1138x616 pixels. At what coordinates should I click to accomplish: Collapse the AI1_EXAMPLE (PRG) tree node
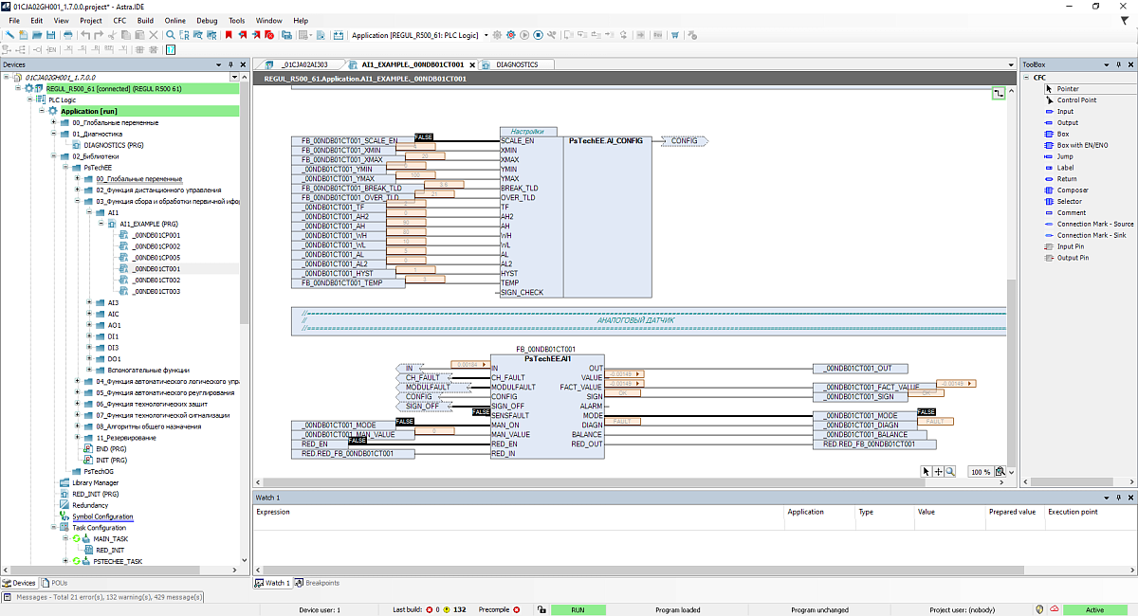[101, 224]
